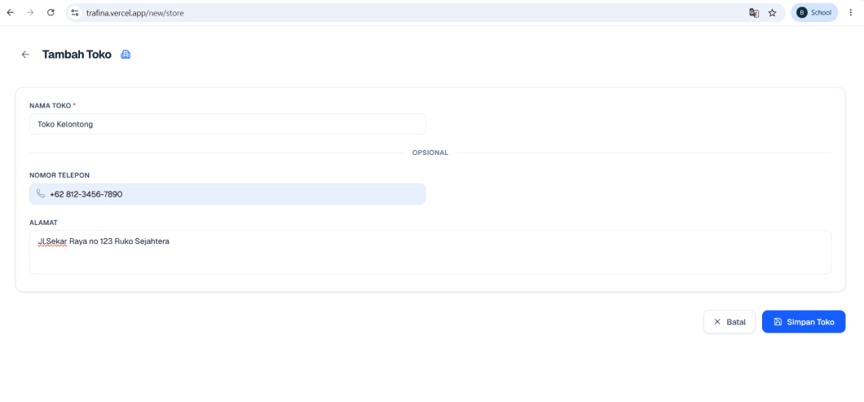
Task: Click the OPSIONAL divider label
Action: (430, 152)
